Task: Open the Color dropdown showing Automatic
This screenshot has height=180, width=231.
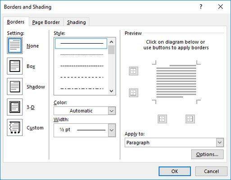Action: click(85, 111)
